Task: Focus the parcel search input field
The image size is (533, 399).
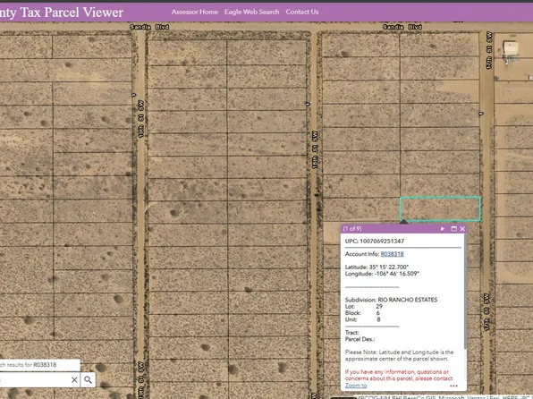Action: point(34,379)
